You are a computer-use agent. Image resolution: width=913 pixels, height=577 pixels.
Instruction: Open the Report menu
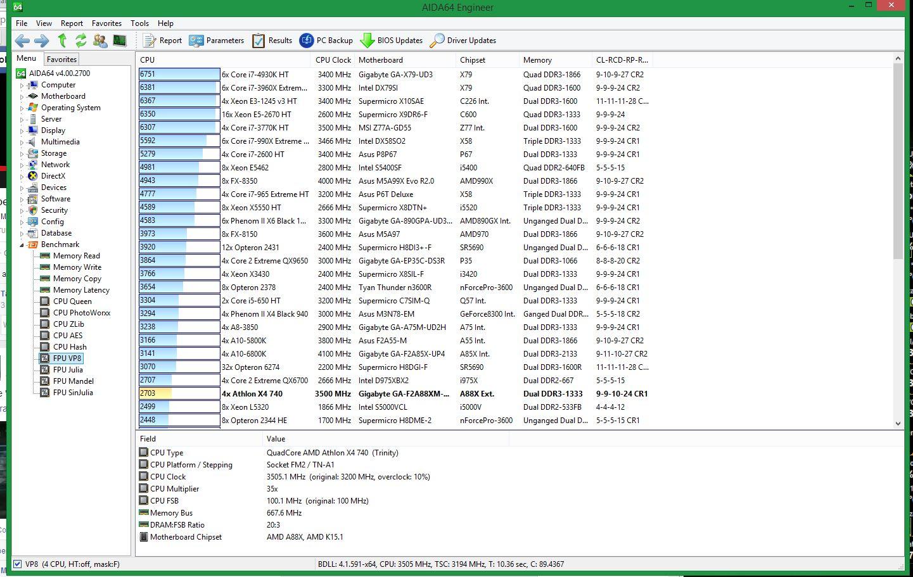coord(72,23)
